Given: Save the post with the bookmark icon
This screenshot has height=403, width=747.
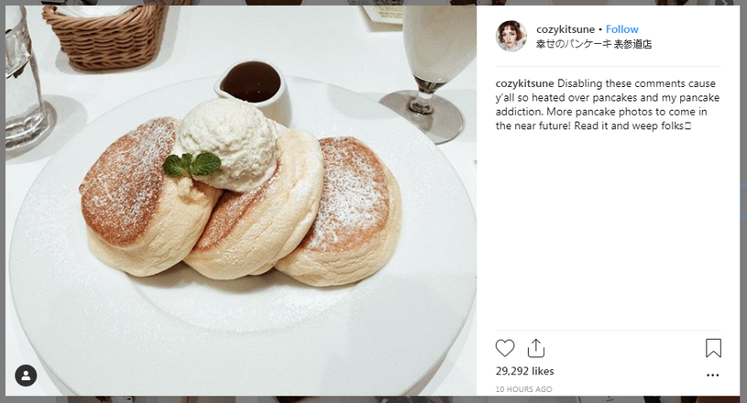Looking at the screenshot, I should click(x=713, y=348).
